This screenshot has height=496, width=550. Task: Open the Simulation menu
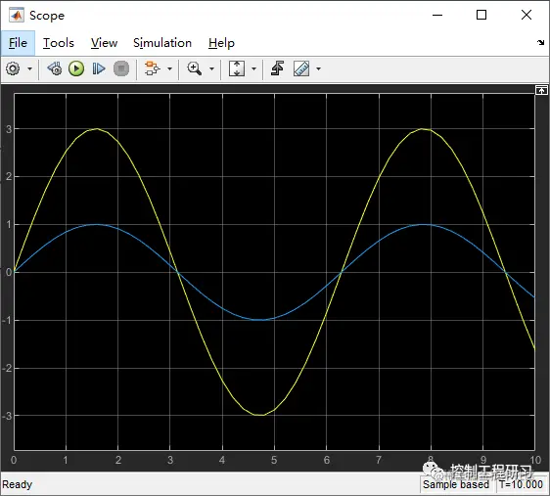point(162,43)
